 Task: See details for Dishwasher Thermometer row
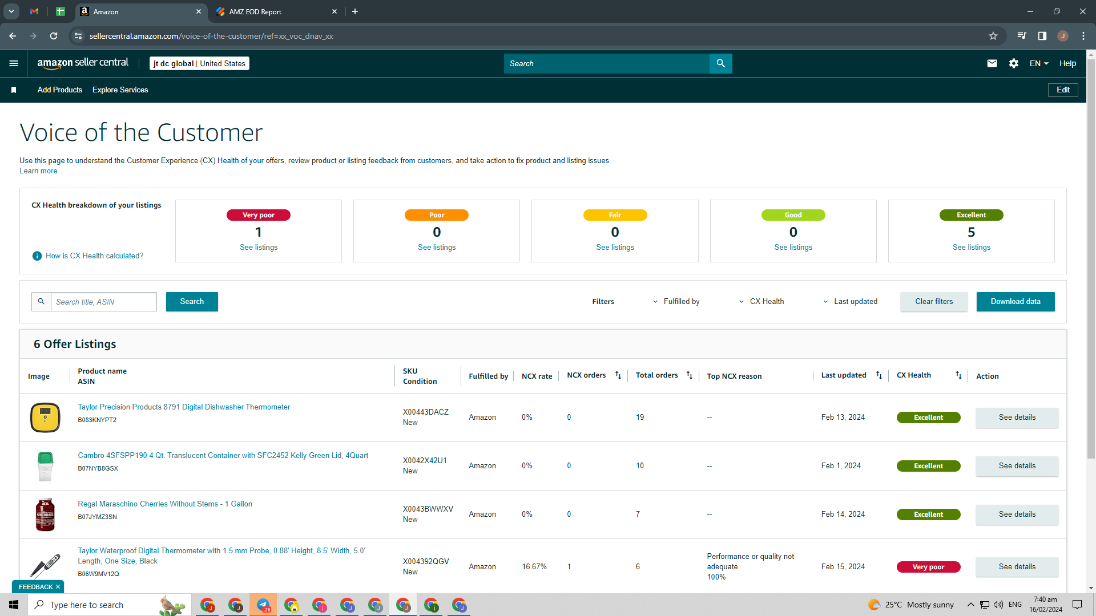click(1017, 418)
